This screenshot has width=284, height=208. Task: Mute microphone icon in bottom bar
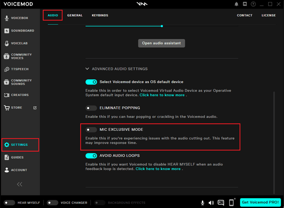pos(202,203)
